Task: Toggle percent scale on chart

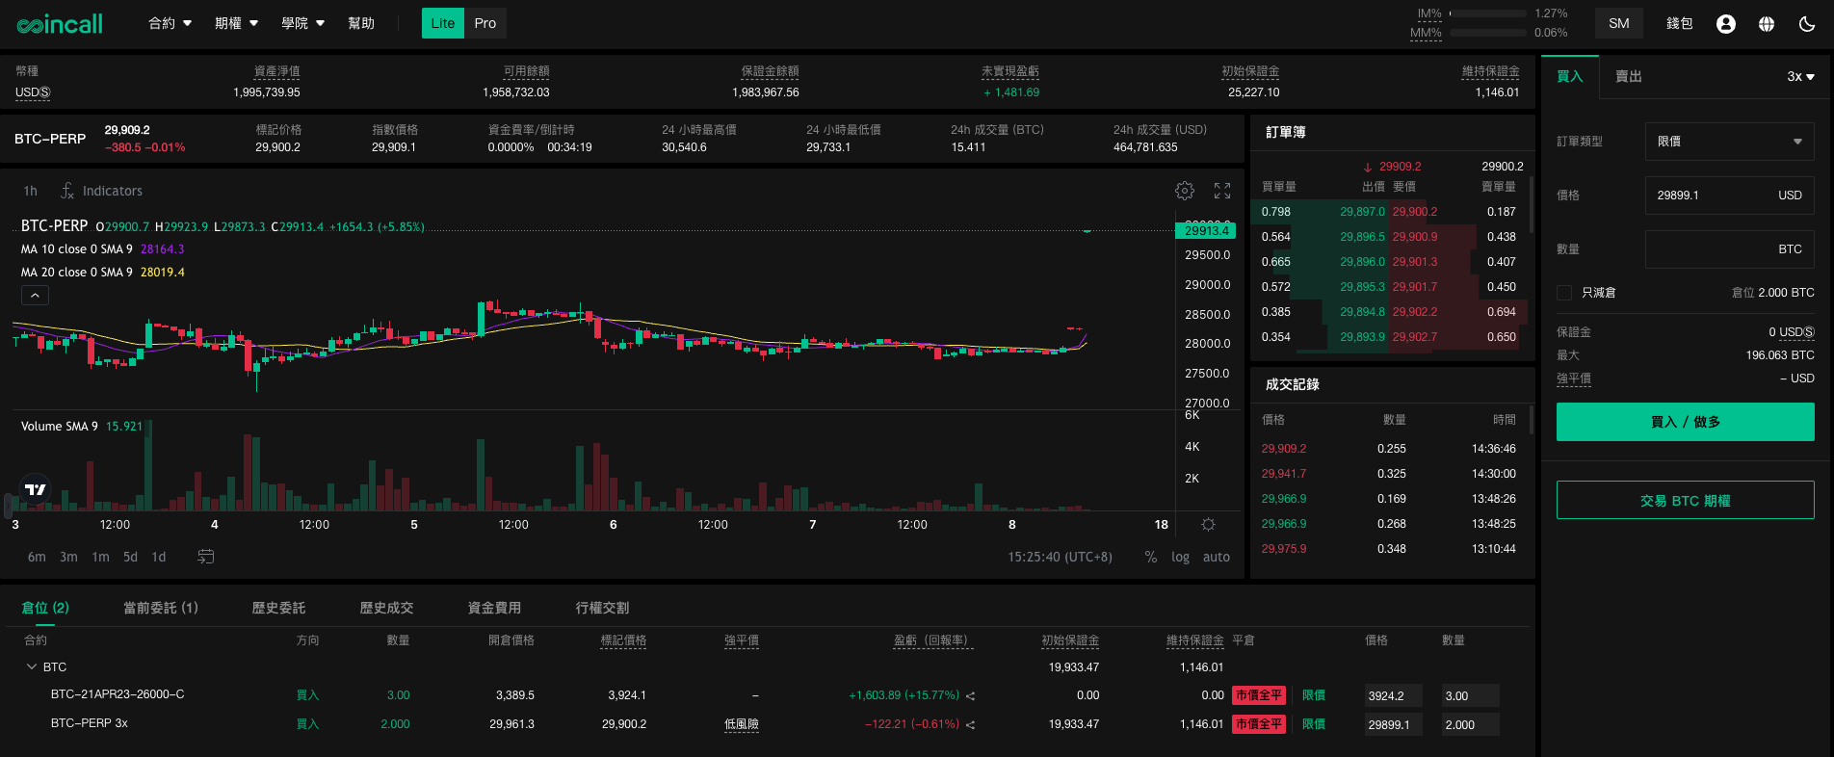Action: click(1150, 557)
